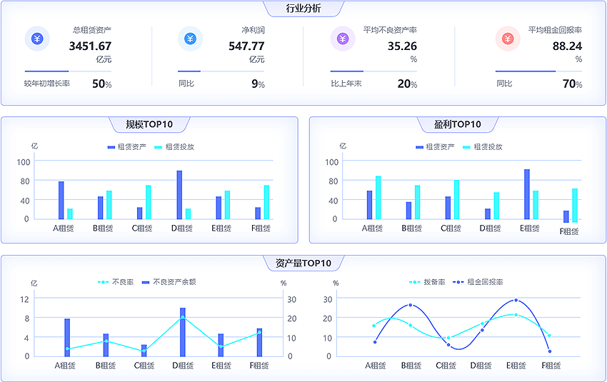Toggle 租赁投放 legend in 规模TOP10 chart
The image size is (607, 382).
tap(174, 147)
